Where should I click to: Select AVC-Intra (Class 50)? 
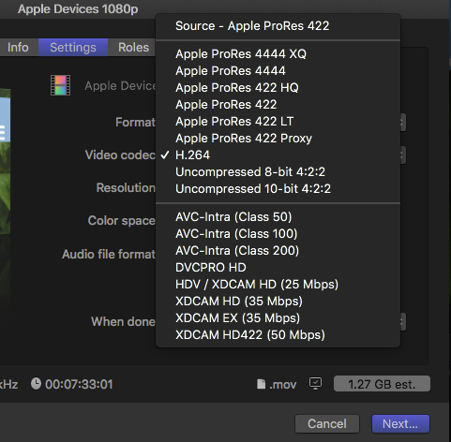coord(278,217)
